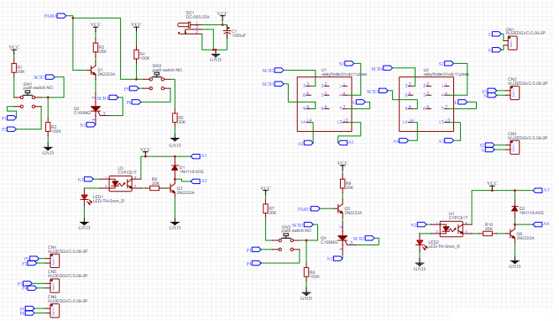Select optocoupler U4 CYPC817 symbol

452,229
